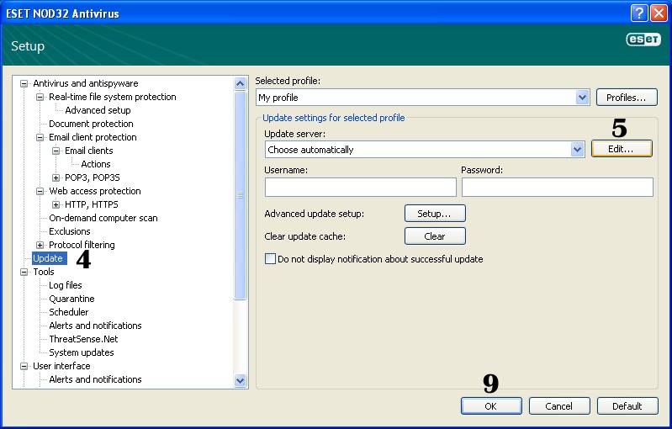This screenshot has width=672, height=429.
Task: Select Quarantine tree item
Action: pyautogui.click(x=71, y=299)
